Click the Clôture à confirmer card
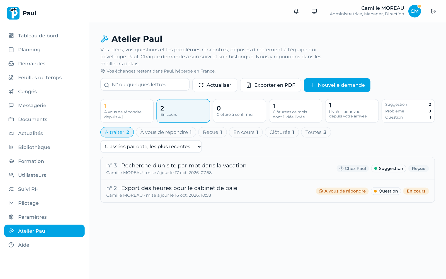 click(x=239, y=111)
